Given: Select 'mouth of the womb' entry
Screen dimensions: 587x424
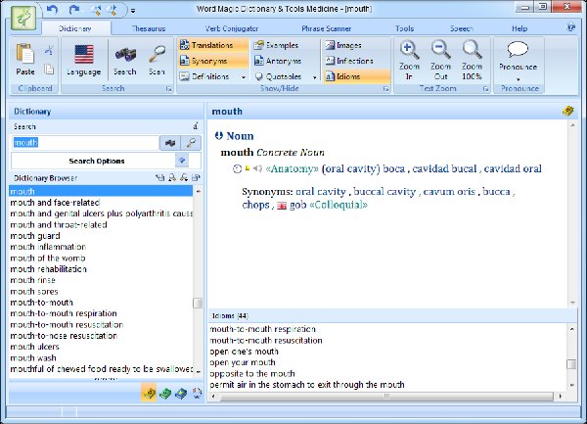Looking at the screenshot, I should 48,259.
